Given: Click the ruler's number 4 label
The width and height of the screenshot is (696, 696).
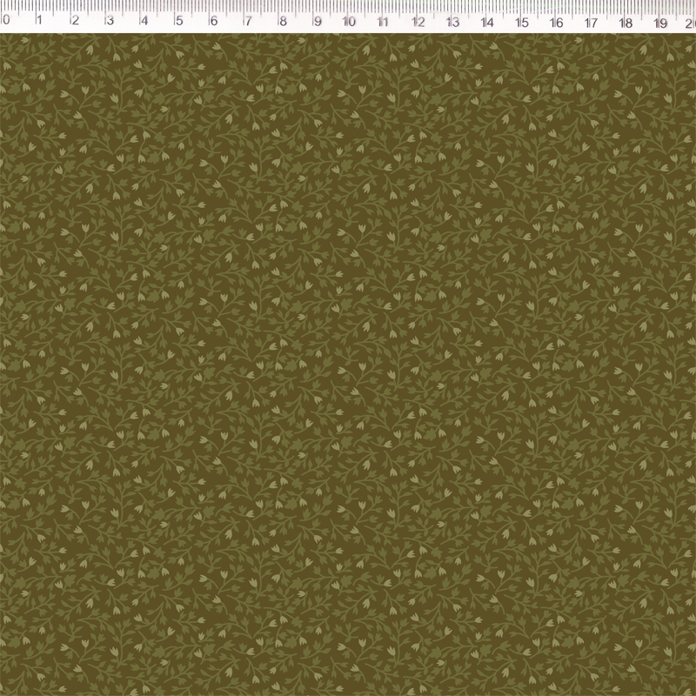Looking at the screenshot, I should (144, 18).
